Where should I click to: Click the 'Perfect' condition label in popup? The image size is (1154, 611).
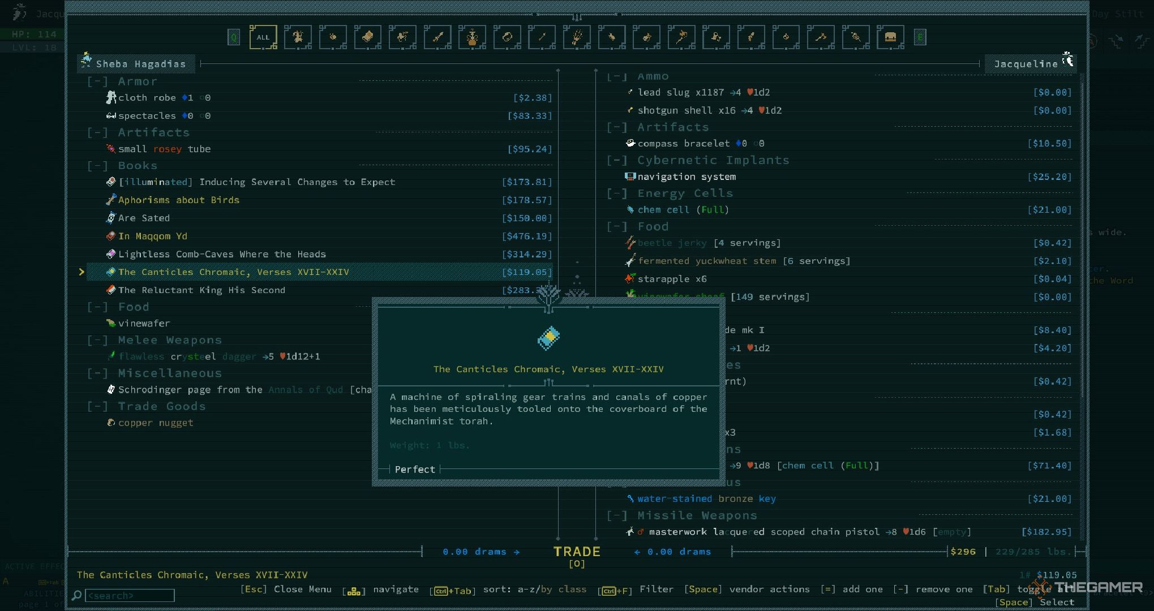(415, 469)
